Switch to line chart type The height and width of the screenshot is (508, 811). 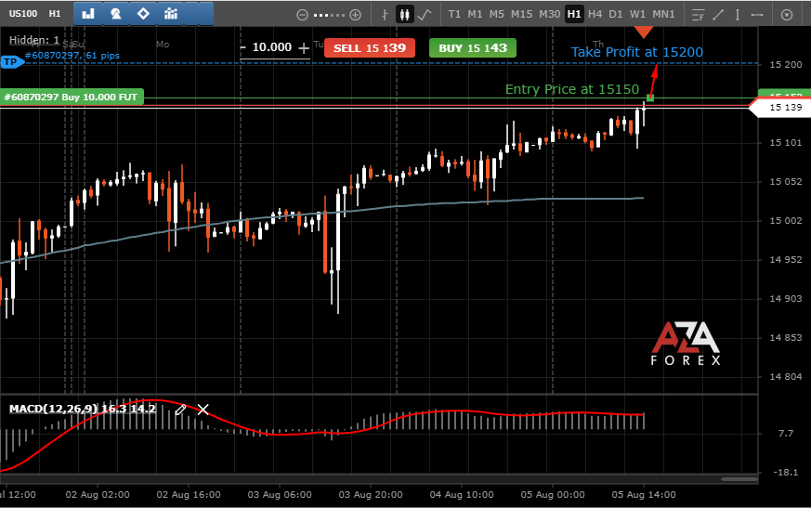(425, 15)
